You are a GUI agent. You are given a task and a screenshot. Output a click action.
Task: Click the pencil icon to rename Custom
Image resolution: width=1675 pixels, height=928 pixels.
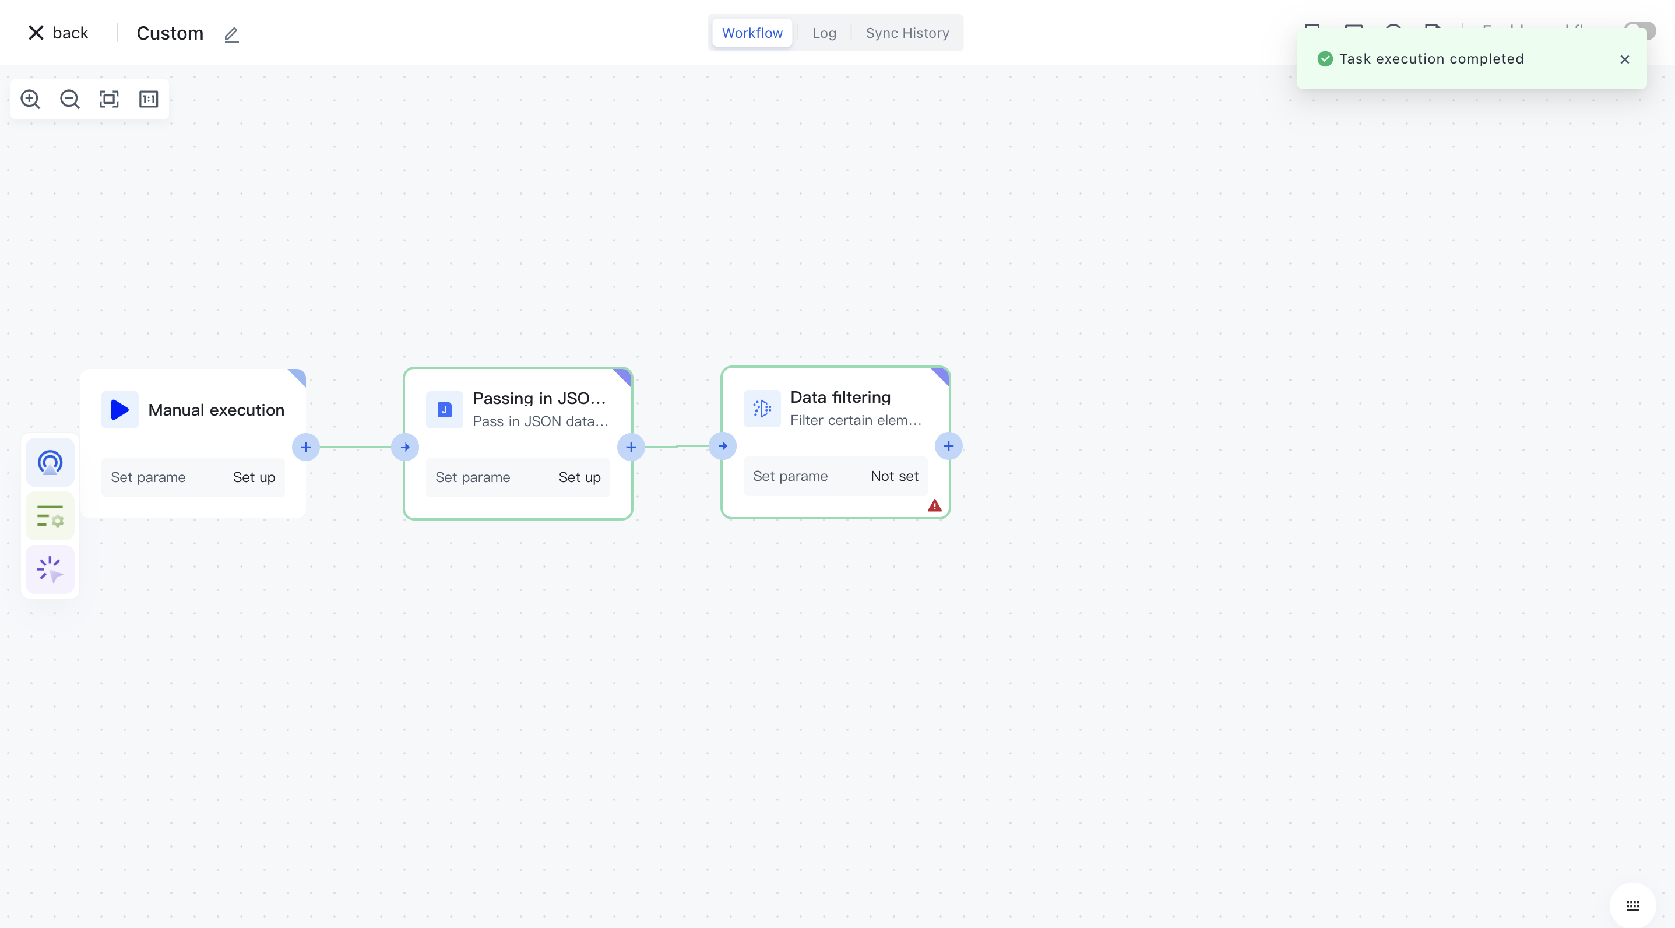[231, 34]
